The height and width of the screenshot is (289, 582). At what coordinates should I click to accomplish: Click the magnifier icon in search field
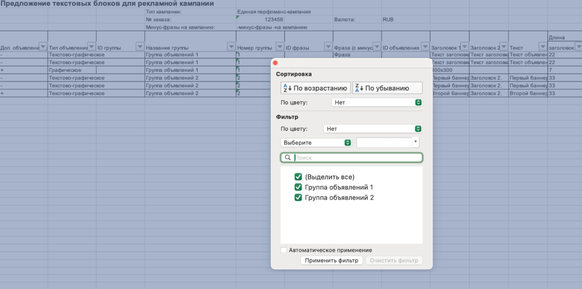(x=287, y=158)
